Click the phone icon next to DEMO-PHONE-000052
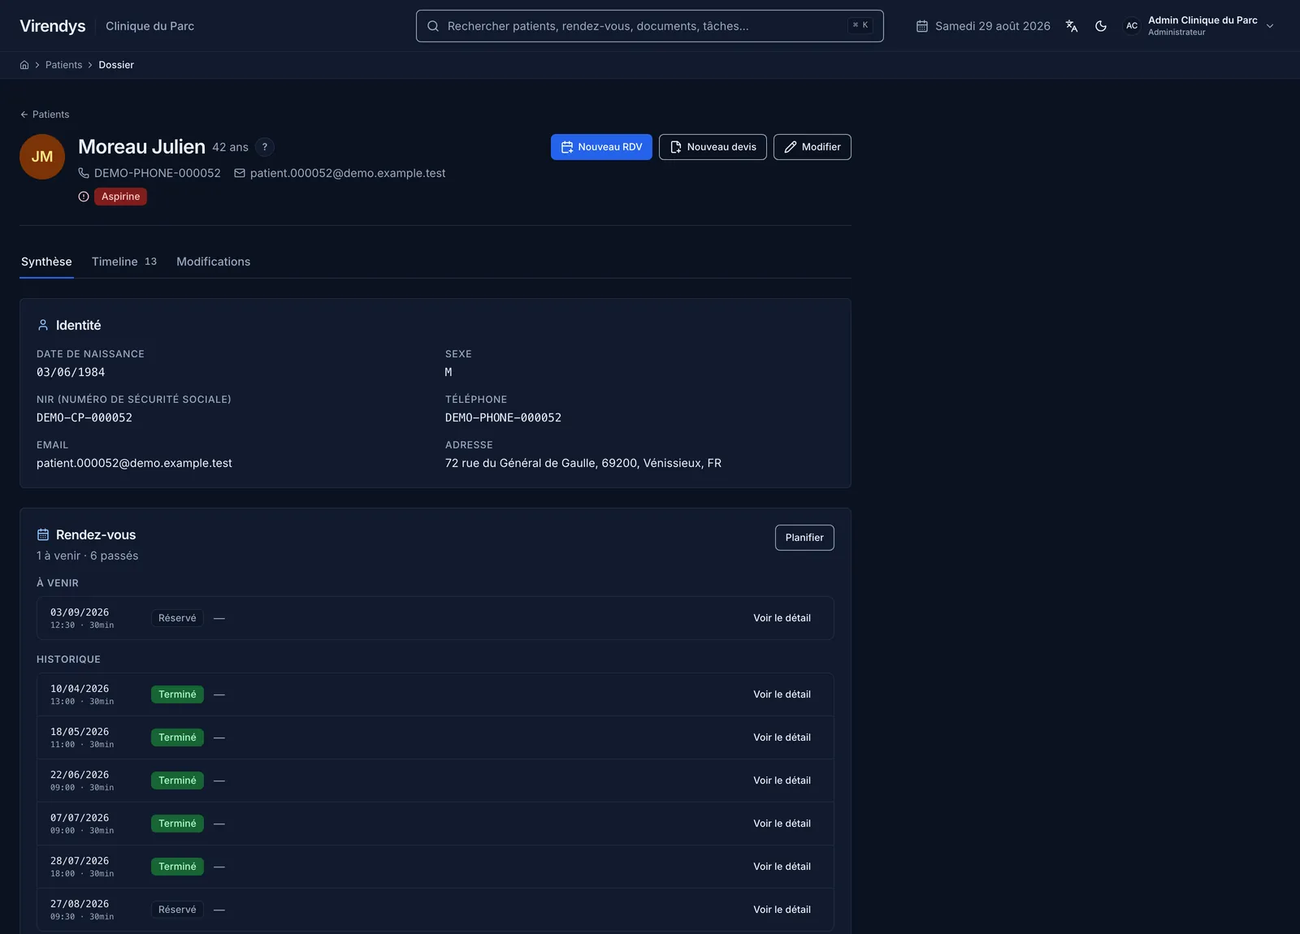The width and height of the screenshot is (1300, 934). click(x=84, y=173)
